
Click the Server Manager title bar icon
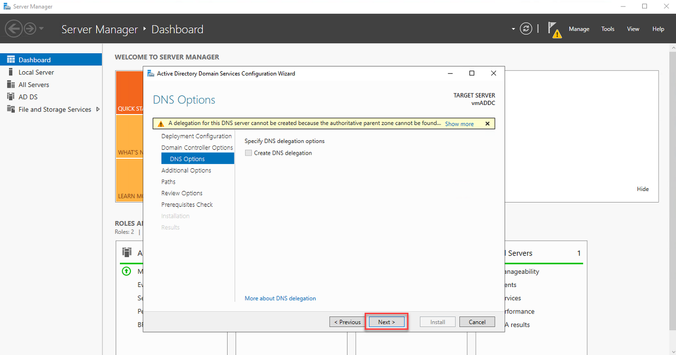(x=7, y=6)
